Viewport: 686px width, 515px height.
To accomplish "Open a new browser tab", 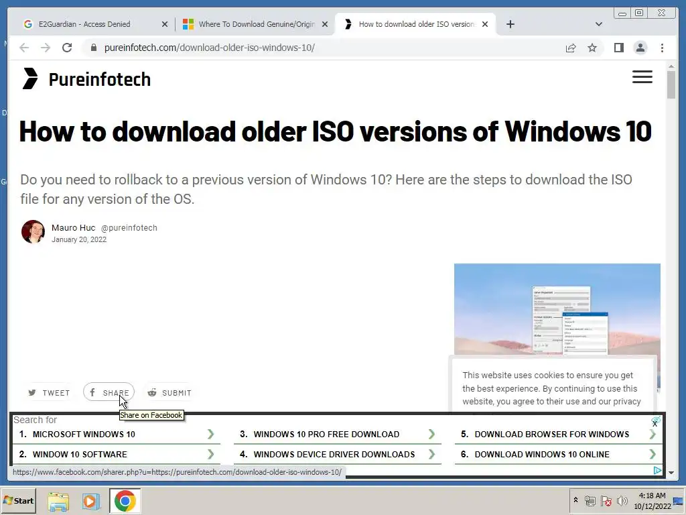I will pos(510,24).
